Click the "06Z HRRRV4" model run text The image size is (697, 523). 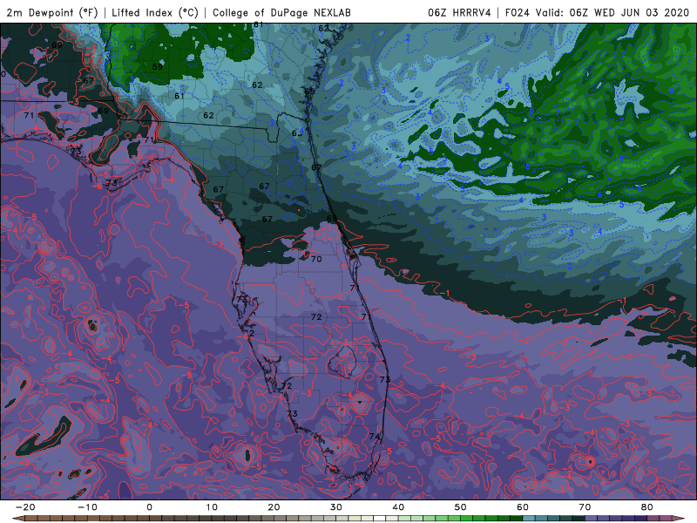(x=459, y=12)
